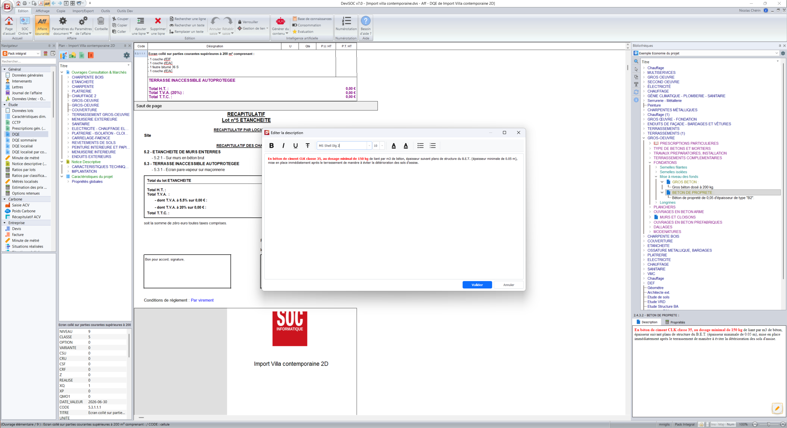
Task: Refresh the library with the blue arrows icon
Action: click(636, 92)
